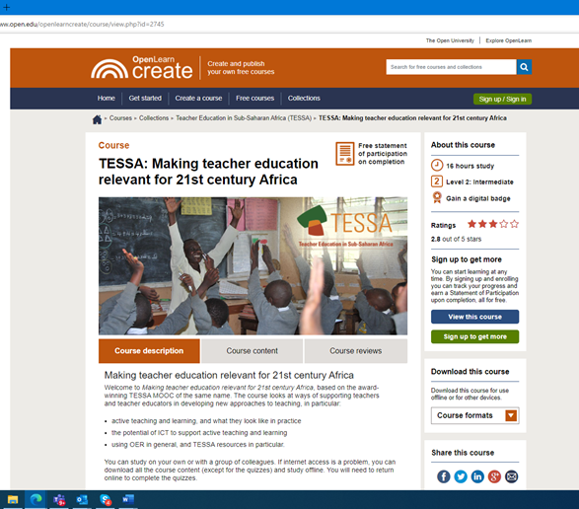Click the search magnifier icon button
This screenshot has height=509, width=579.
pos(524,67)
